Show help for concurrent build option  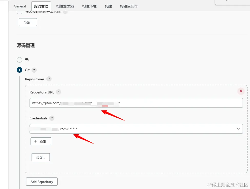click(x=65, y=12)
